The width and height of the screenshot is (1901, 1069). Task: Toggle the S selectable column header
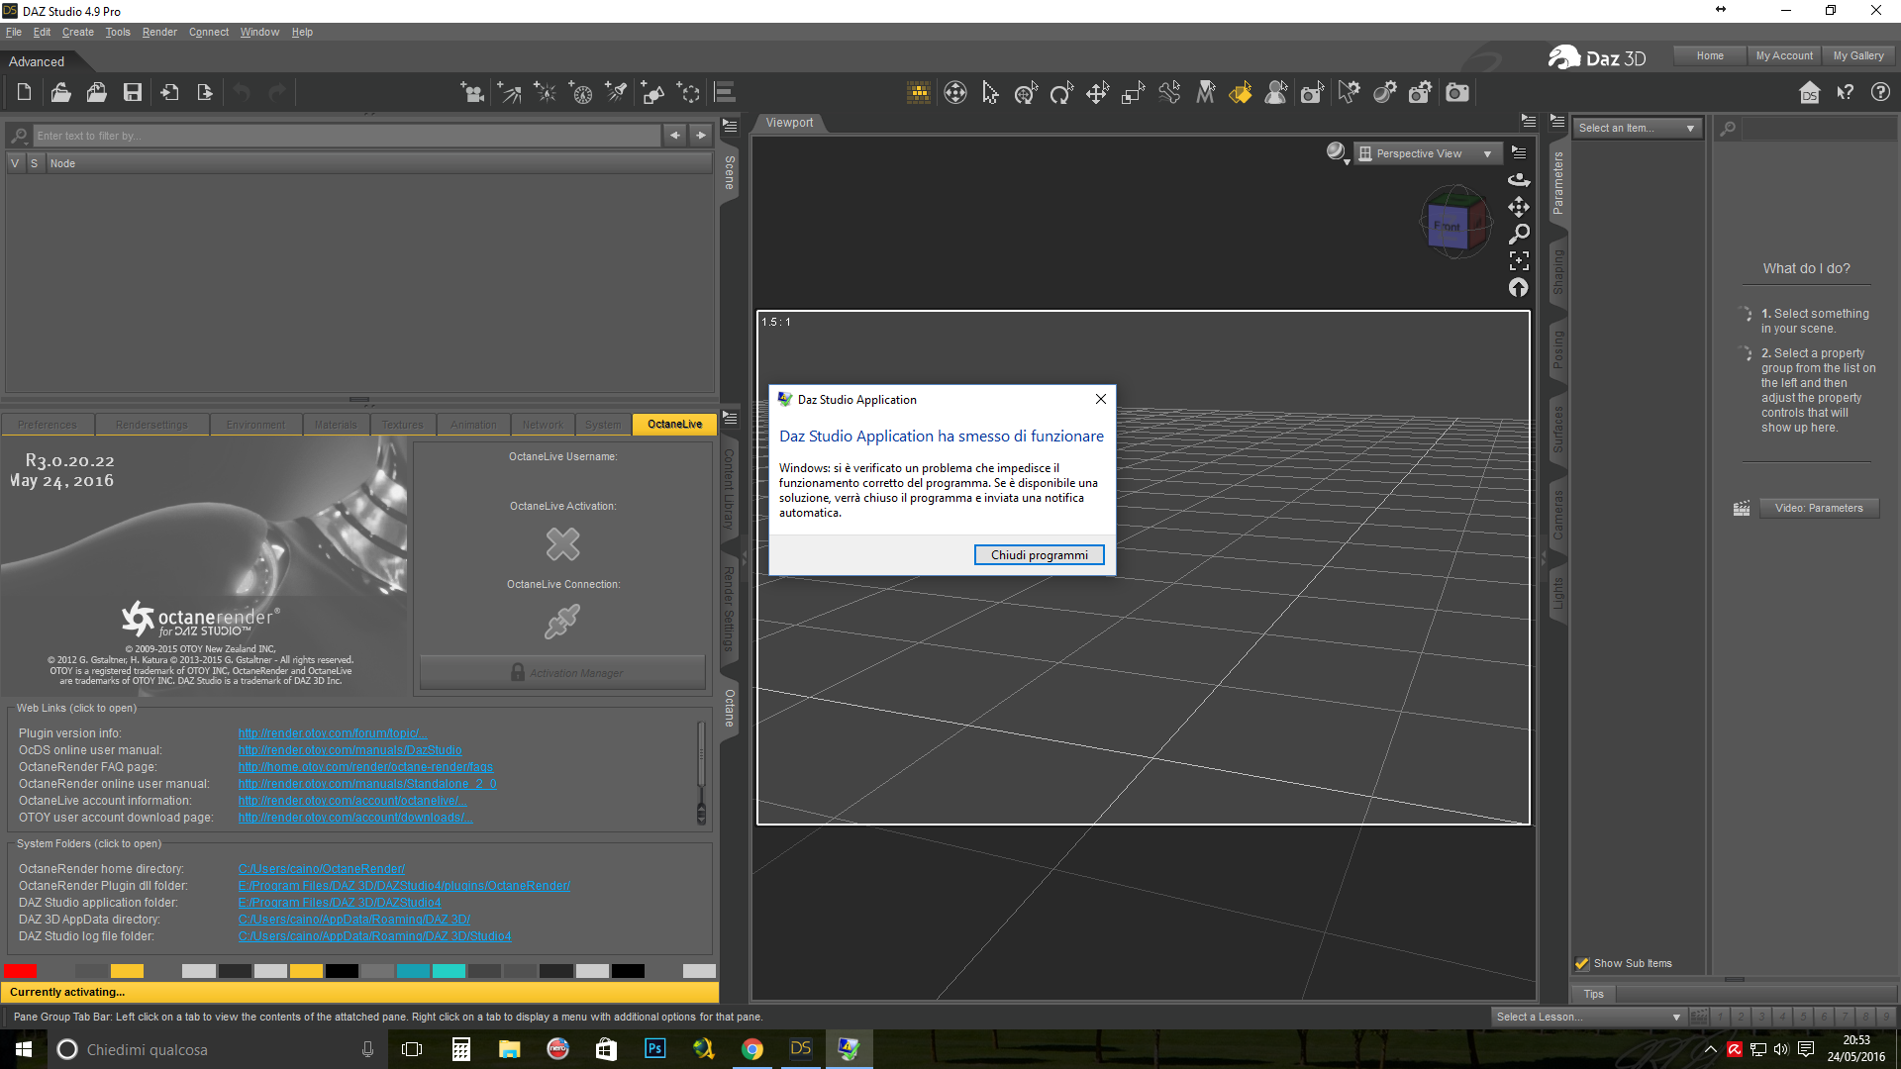point(34,163)
